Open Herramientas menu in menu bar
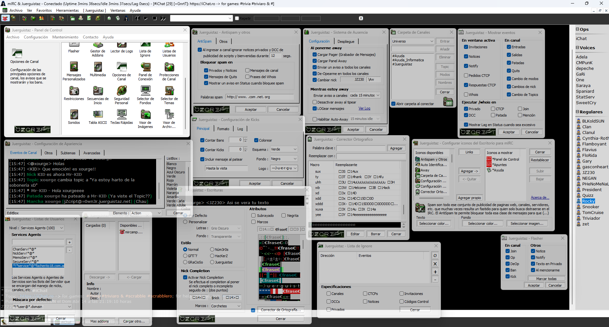Image resolution: width=609 pixels, height=327 pixels. tap(67, 10)
